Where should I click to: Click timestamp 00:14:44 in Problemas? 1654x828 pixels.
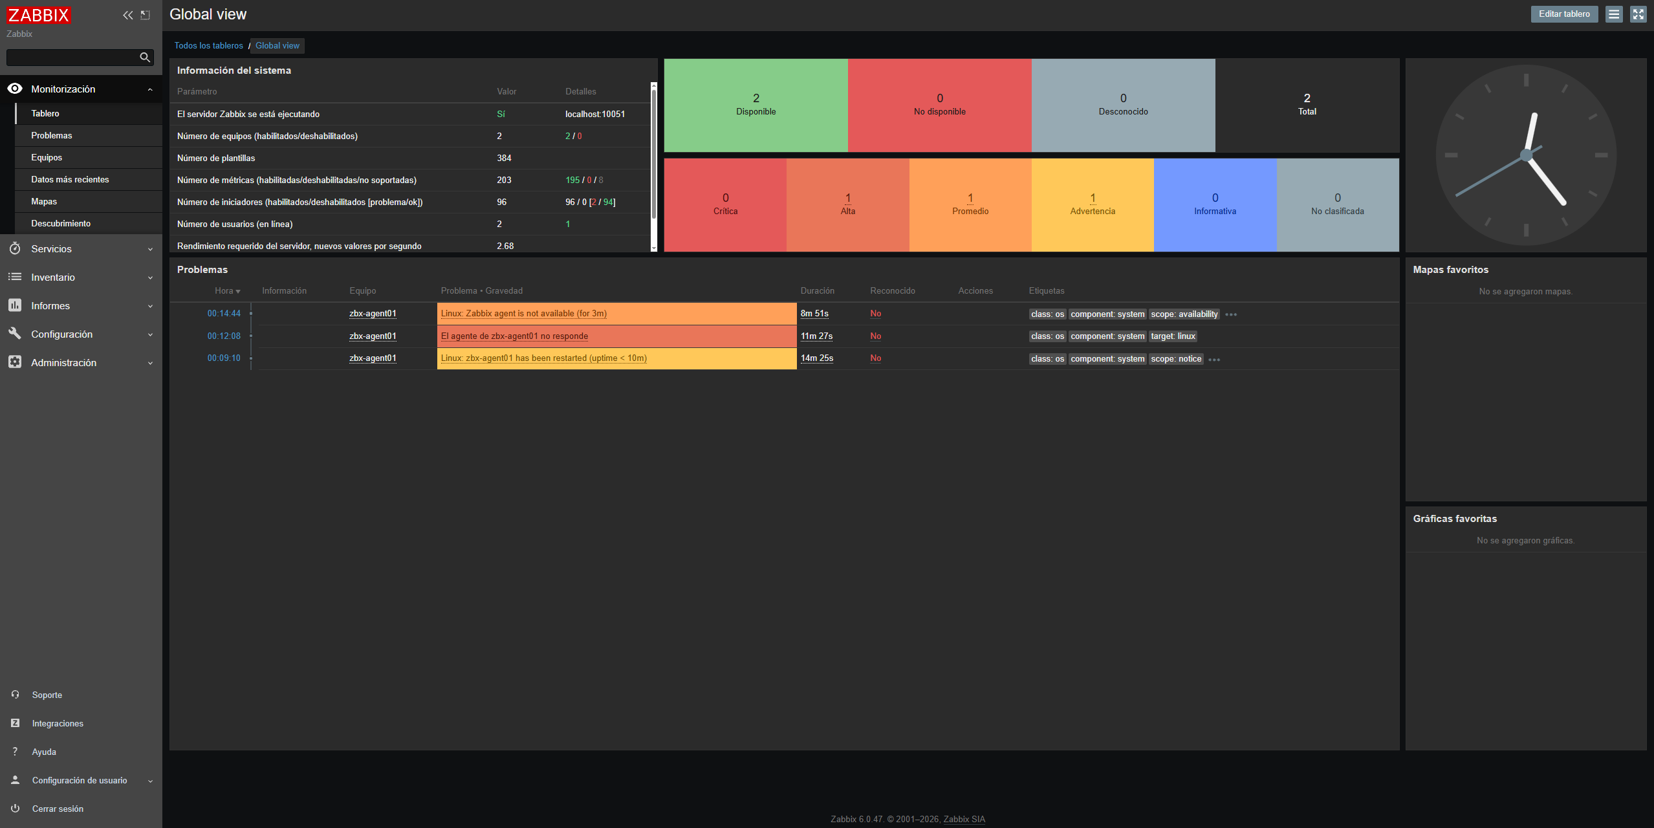click(x=224, y=313)
